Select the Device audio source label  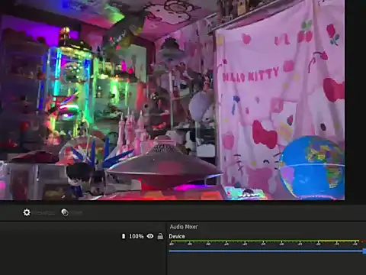(x=177, y=236)
